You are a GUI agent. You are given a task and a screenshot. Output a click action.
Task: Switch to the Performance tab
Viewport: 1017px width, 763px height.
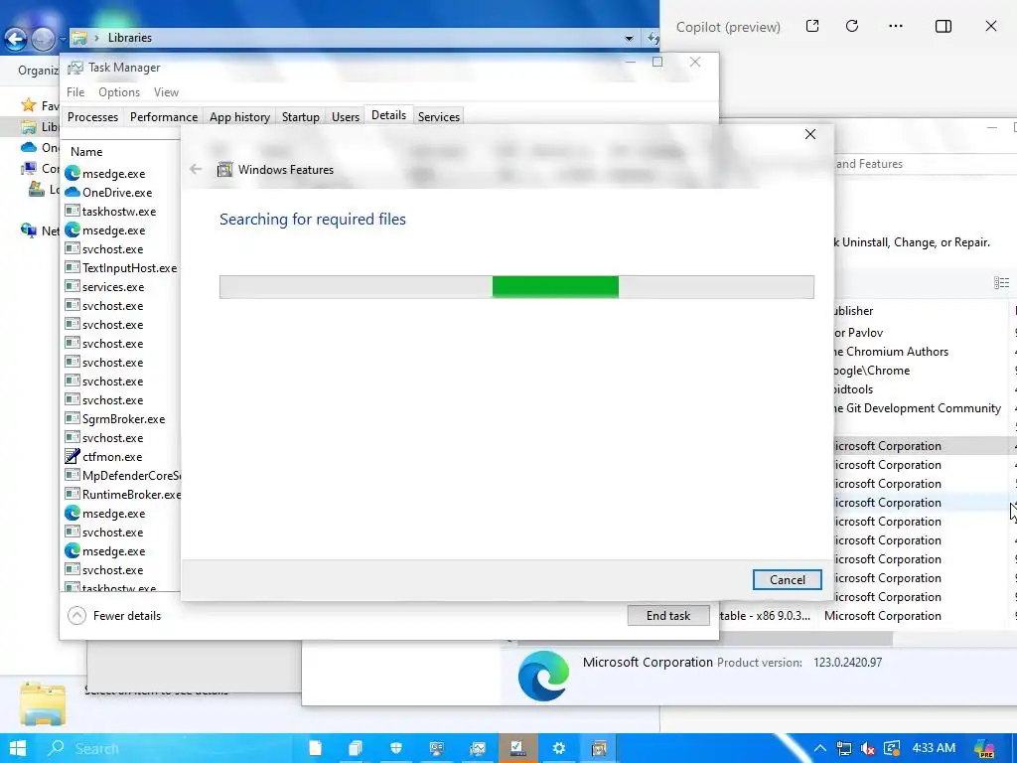164,117
